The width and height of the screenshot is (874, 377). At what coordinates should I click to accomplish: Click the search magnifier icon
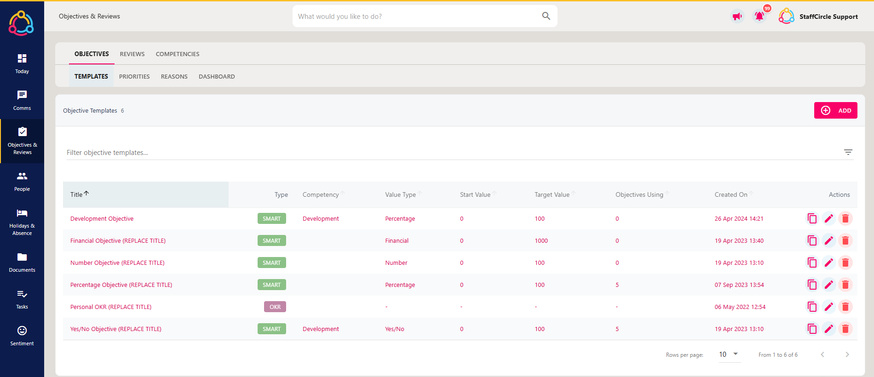546,16
